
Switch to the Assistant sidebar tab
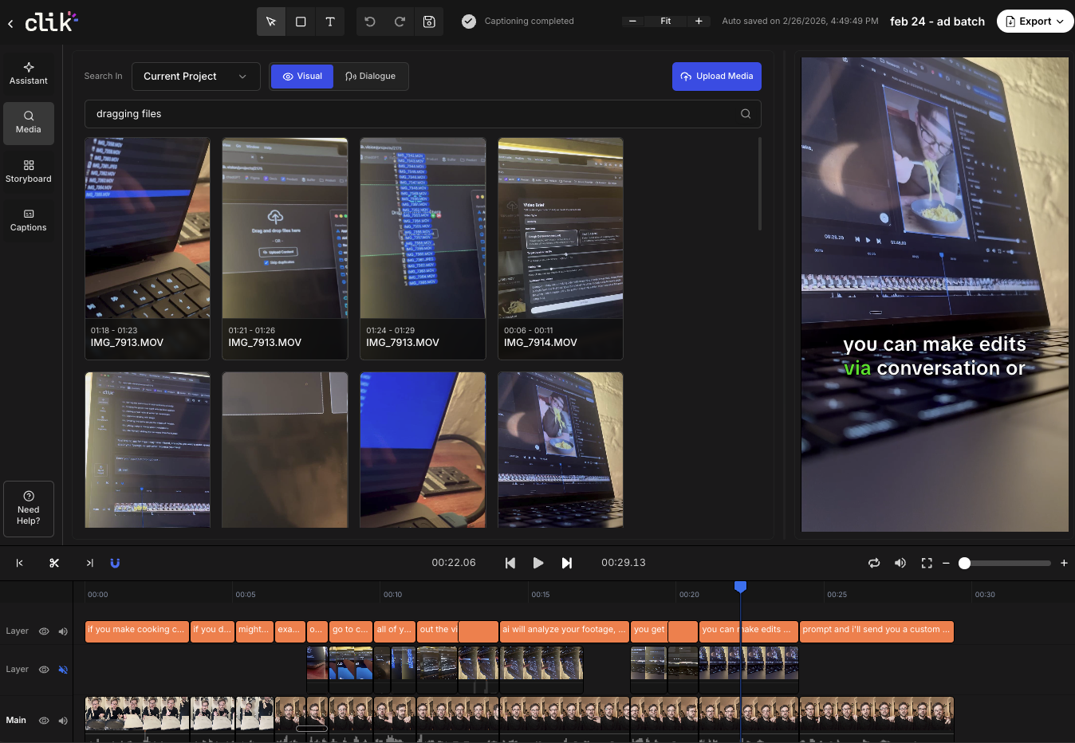pos(28,73)
